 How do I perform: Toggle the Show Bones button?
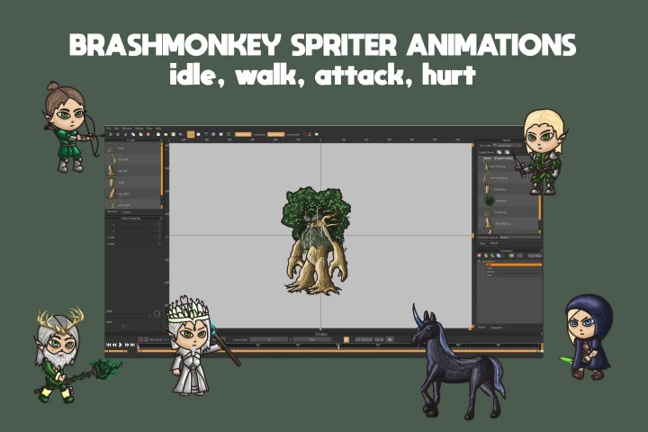tap(243, 134)
